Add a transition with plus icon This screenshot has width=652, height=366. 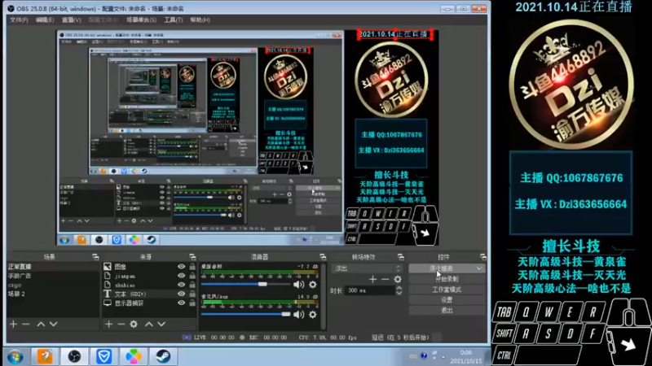pos(372,280)
